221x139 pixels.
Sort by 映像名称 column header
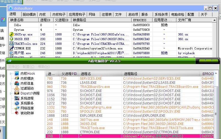pos(24,20)
